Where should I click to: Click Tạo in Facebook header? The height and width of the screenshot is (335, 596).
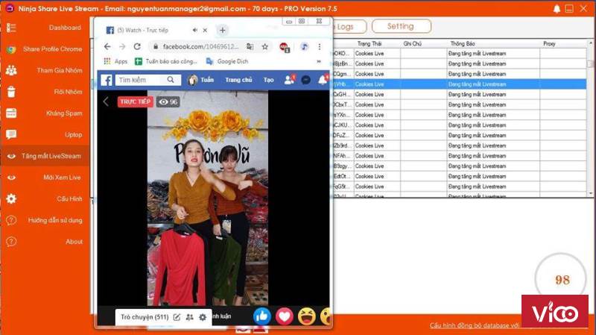(x=268, y=80)
